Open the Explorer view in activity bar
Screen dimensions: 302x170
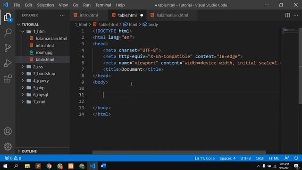click(x=8, y=17)
